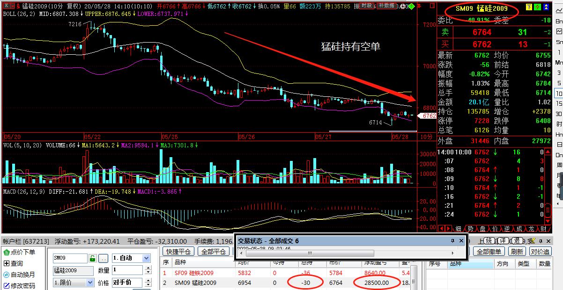Click the next-page red arrow under tick list
Screen dimensions: 563x290
pos(448,228)
